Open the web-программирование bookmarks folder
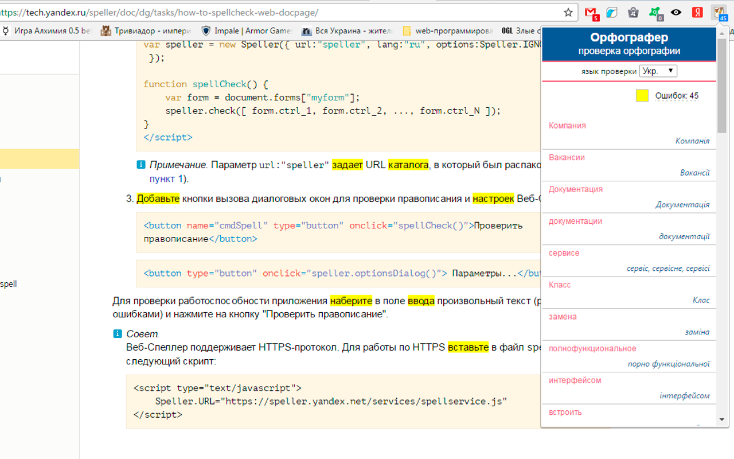The height and width of the screenshot is (459, 734). click(x=447, y=31)
